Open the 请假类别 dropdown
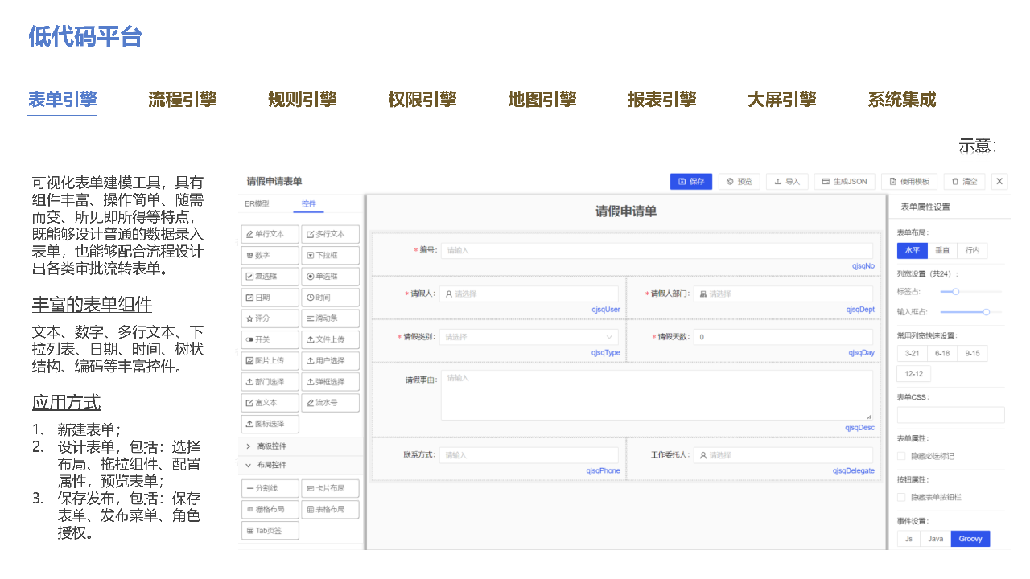The width and height of the screenshot is (1030, 579). pyautogui.click(x=528, y=337)
